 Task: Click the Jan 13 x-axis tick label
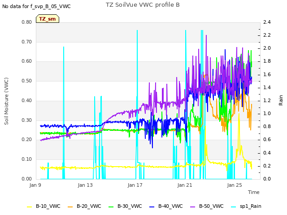85,185
